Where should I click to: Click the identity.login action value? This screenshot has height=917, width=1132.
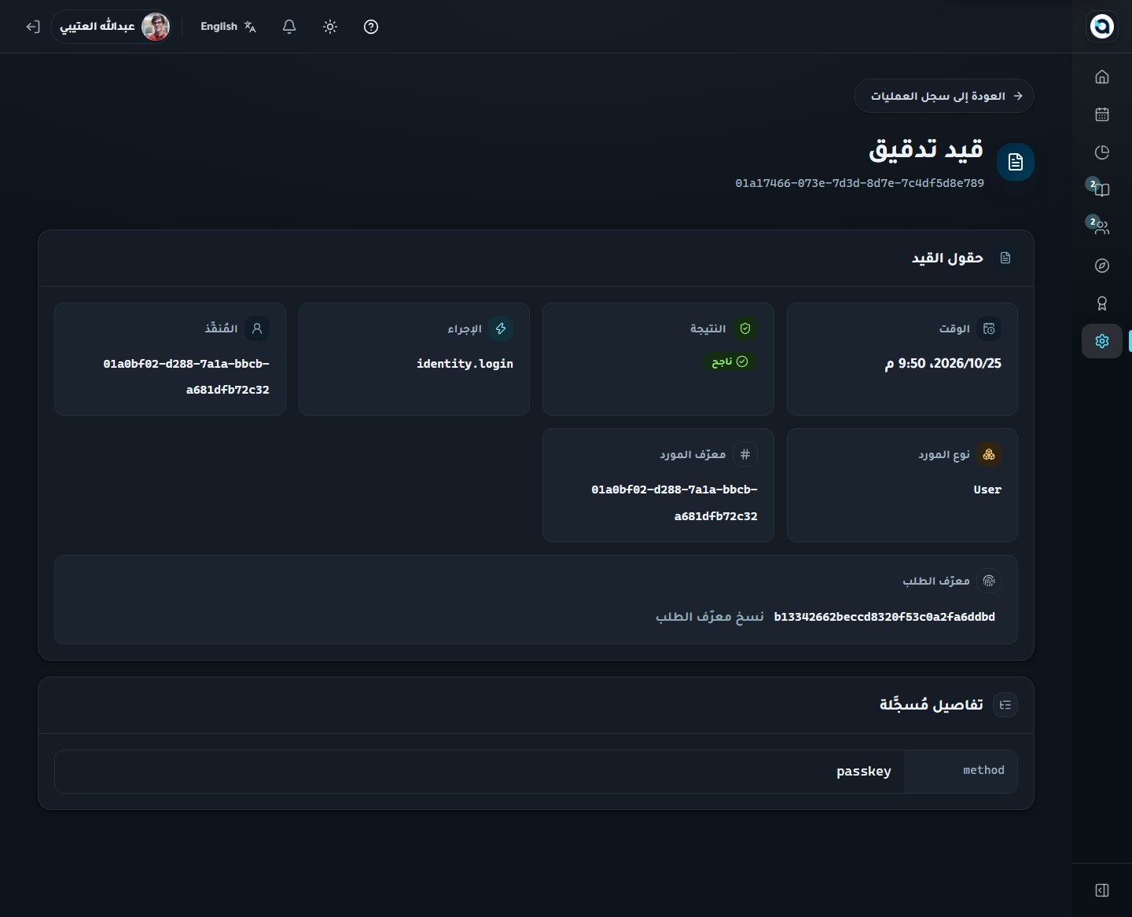465,364
